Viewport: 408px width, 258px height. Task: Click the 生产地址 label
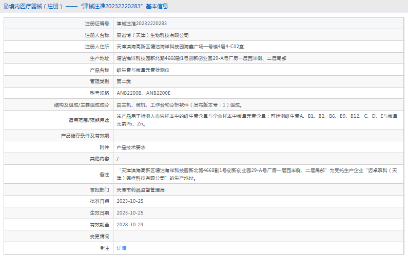100,58
